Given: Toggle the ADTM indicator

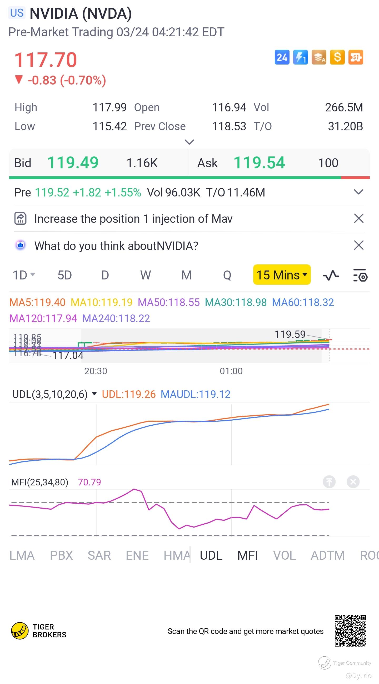Looking at the screenshot, I should coord(327,555).
